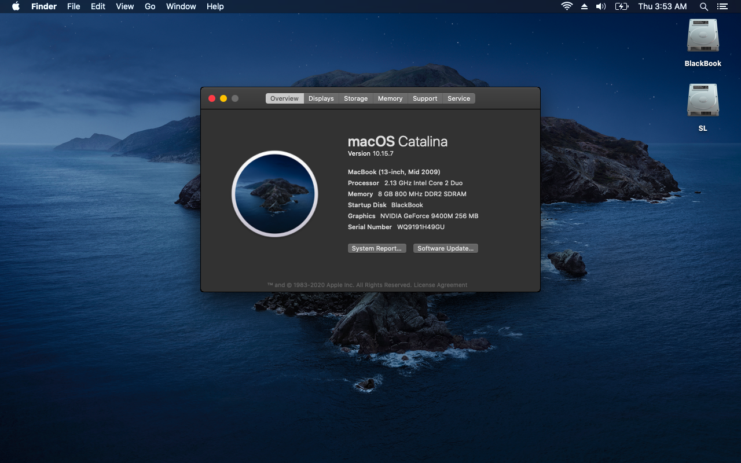Open Spotlight search magnifier icon
This screenshot has height=463, width=741.
704,6
